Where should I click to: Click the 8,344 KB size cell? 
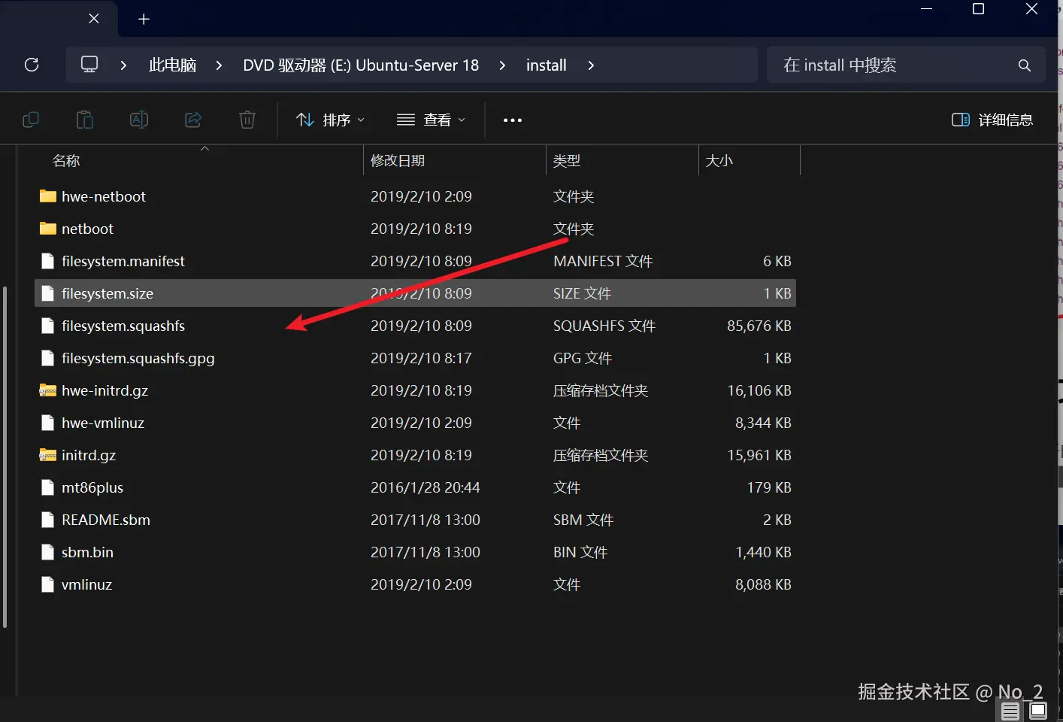pos(763,423)
